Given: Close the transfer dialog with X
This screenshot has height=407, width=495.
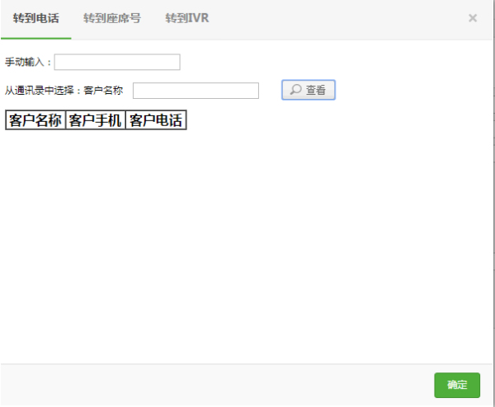Looking at the screenshot, I should click(x=473, y=18).
